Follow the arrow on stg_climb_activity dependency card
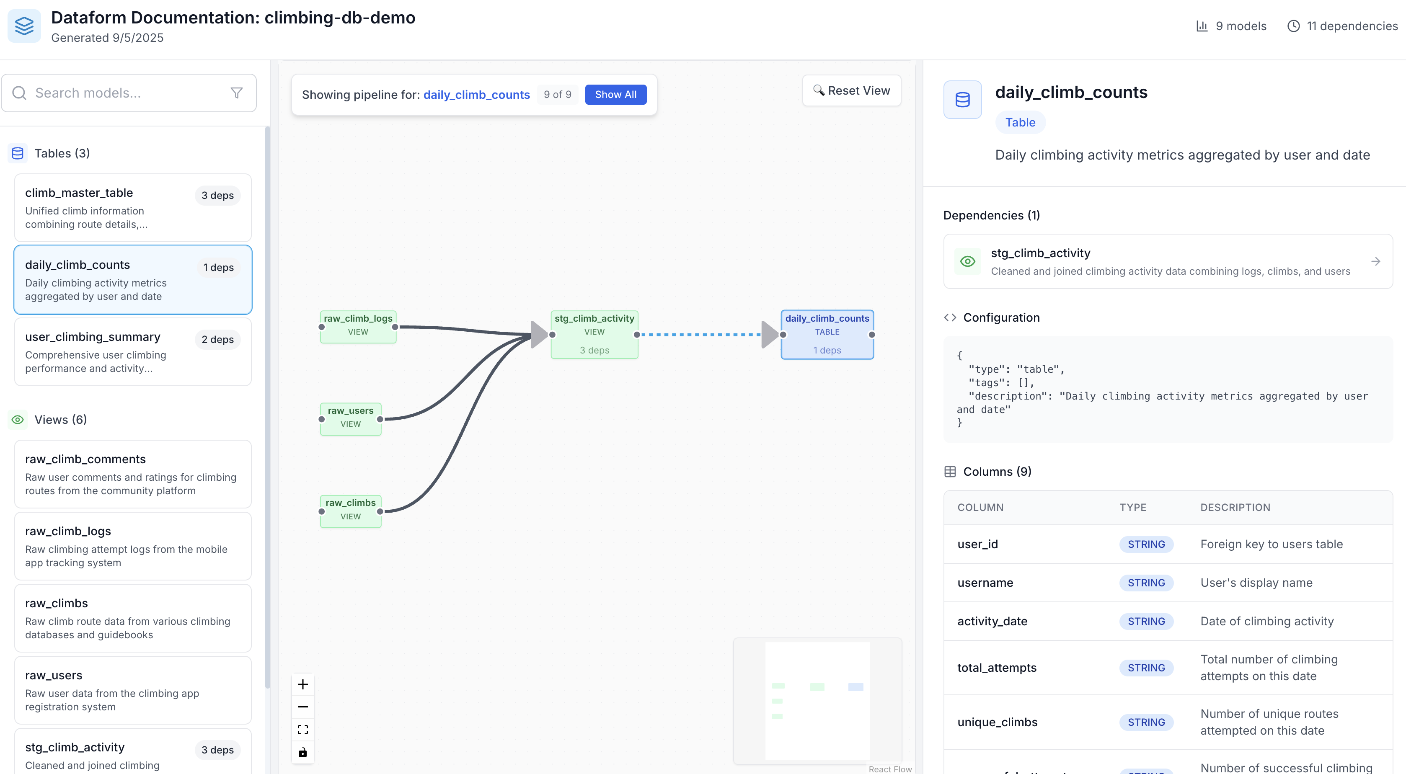 (x=1375, y=261)
